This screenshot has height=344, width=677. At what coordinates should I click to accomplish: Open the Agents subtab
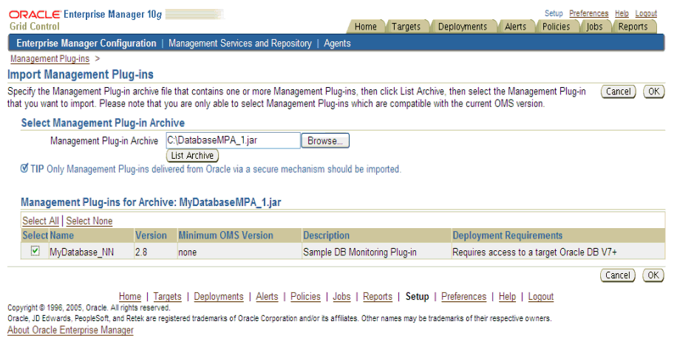pos(337,44)
